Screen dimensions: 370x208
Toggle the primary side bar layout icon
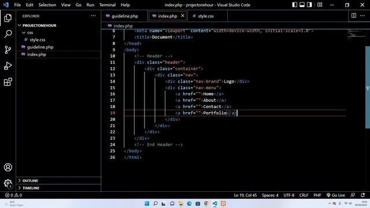[294, 5]
